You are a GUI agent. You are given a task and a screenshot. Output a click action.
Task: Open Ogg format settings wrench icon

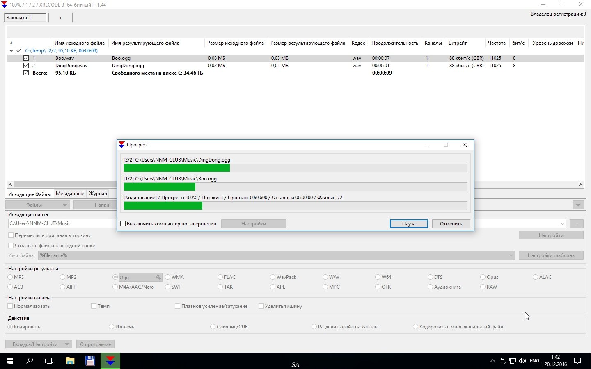158,277
